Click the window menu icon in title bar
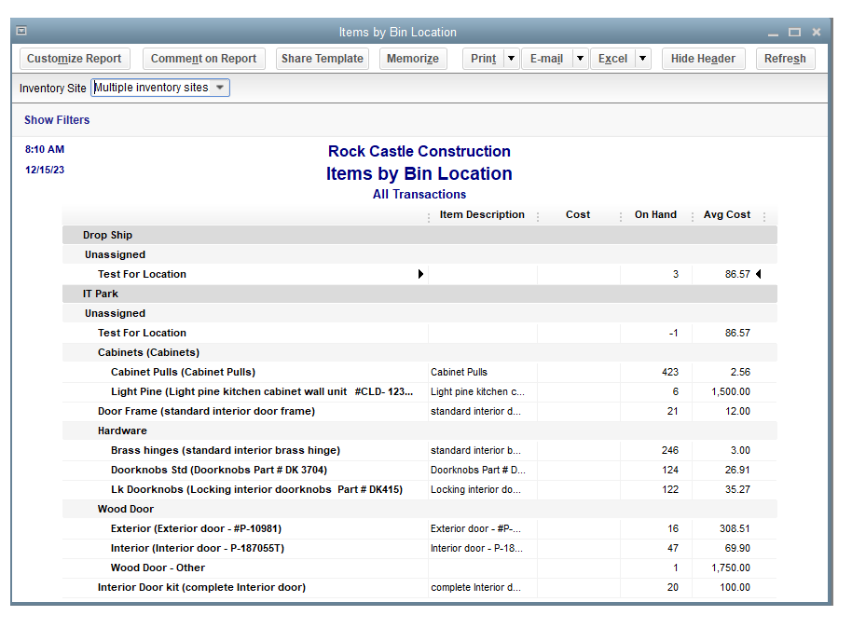This screenshot has height=629, width=852. click(21, 32)
